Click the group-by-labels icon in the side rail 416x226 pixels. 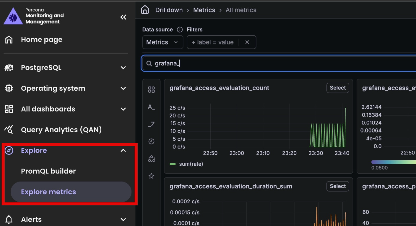click(x=151, y=159)
